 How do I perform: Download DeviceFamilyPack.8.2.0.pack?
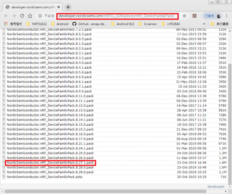coord(49,48)
